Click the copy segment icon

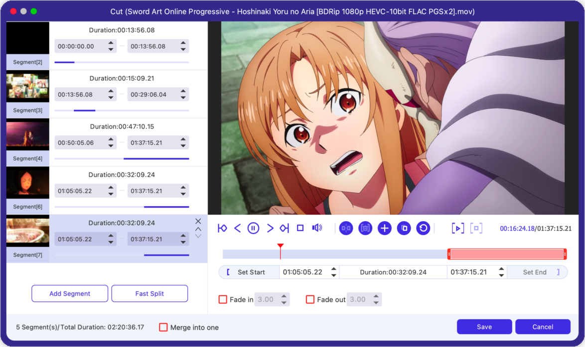[x=404, y=228]
